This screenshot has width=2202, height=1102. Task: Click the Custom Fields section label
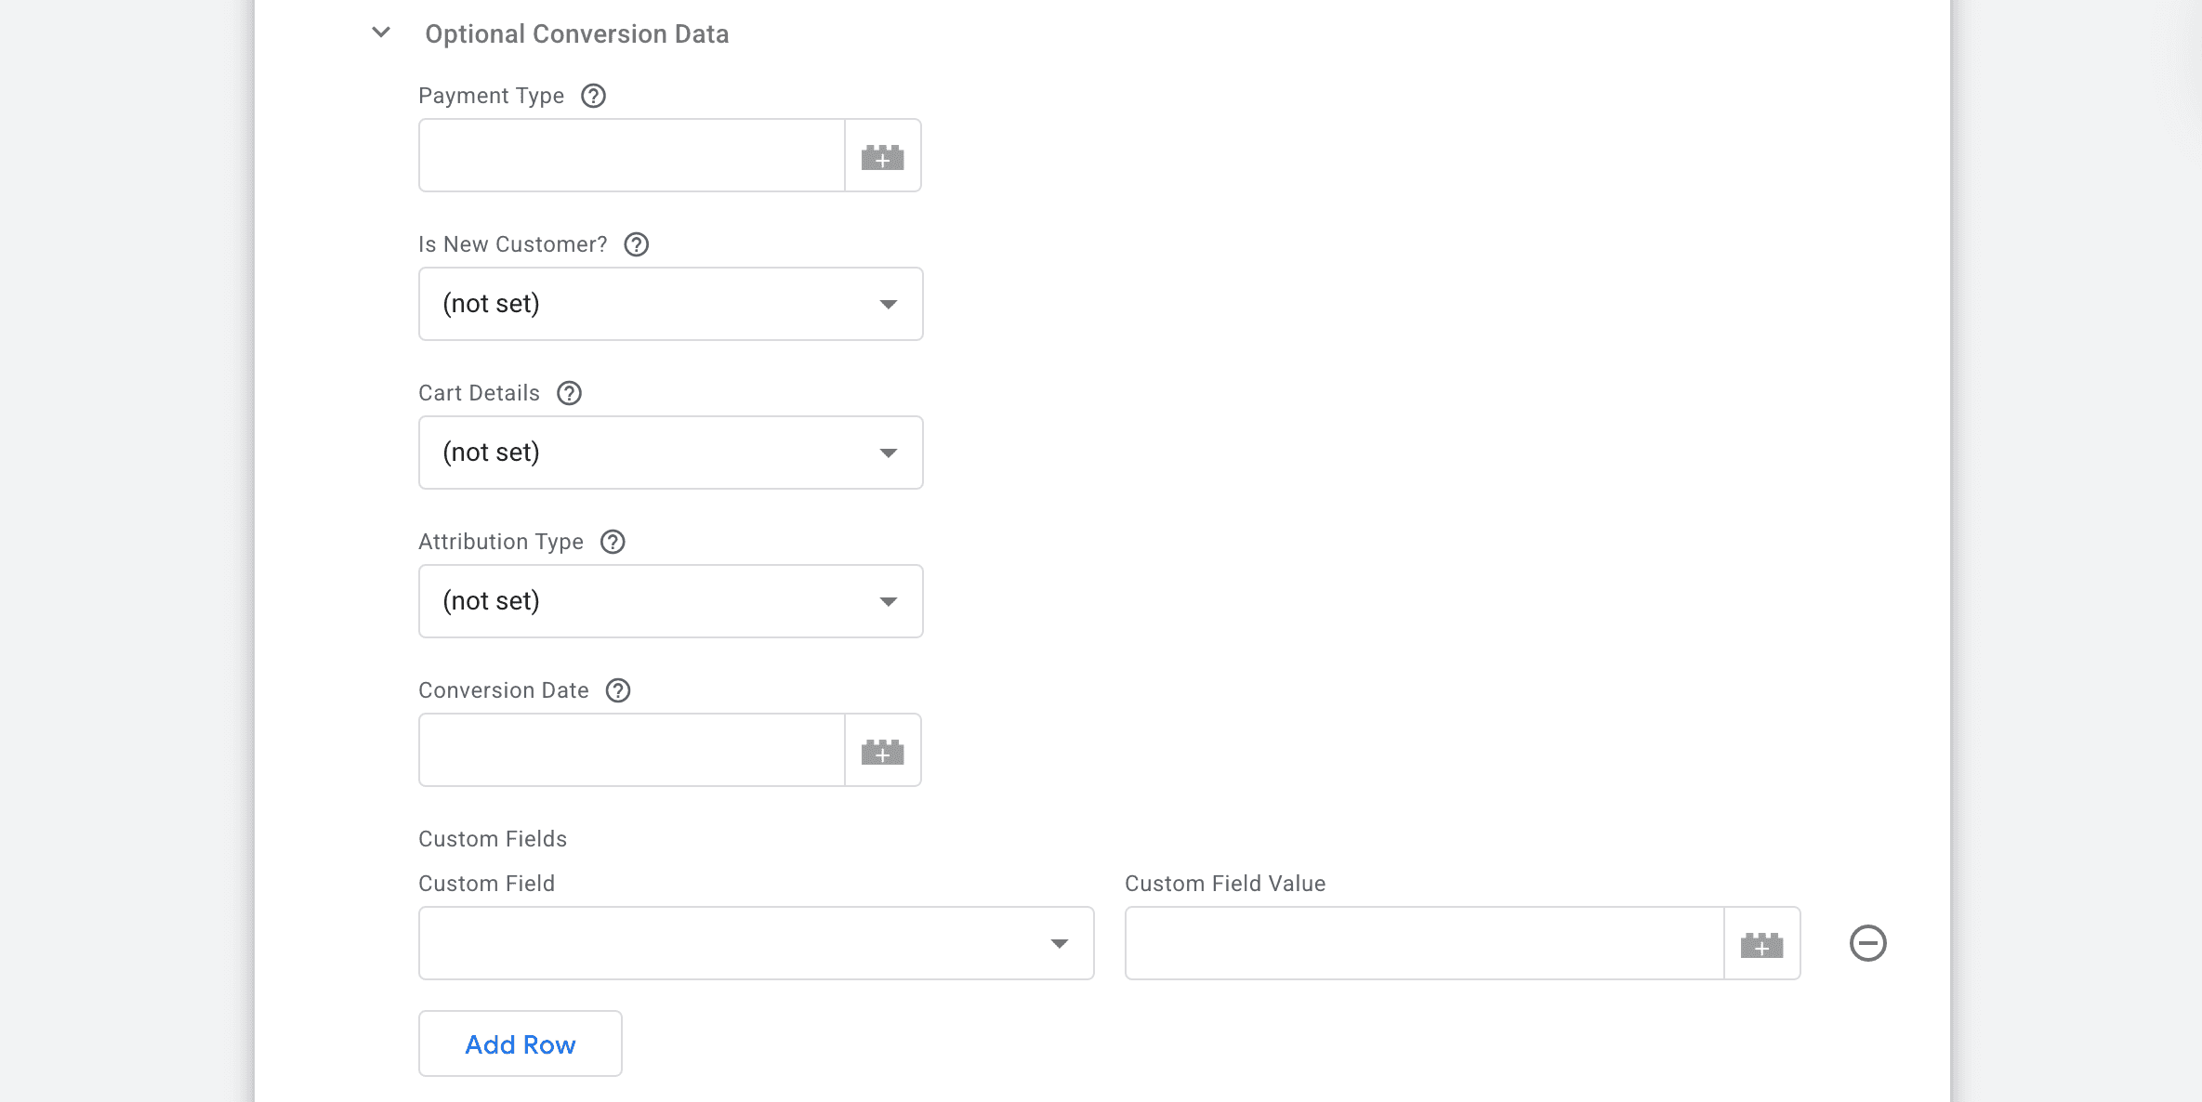(x=493, y=838)
